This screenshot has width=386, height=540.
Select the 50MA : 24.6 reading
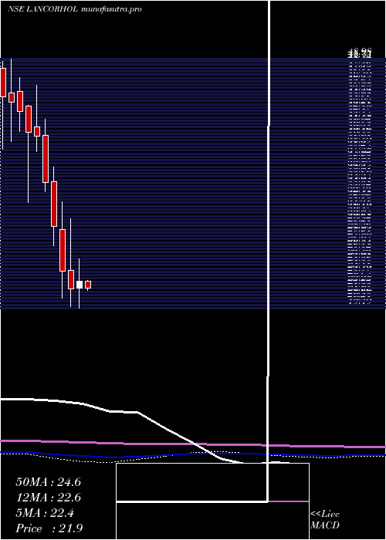tap(48, 482)
